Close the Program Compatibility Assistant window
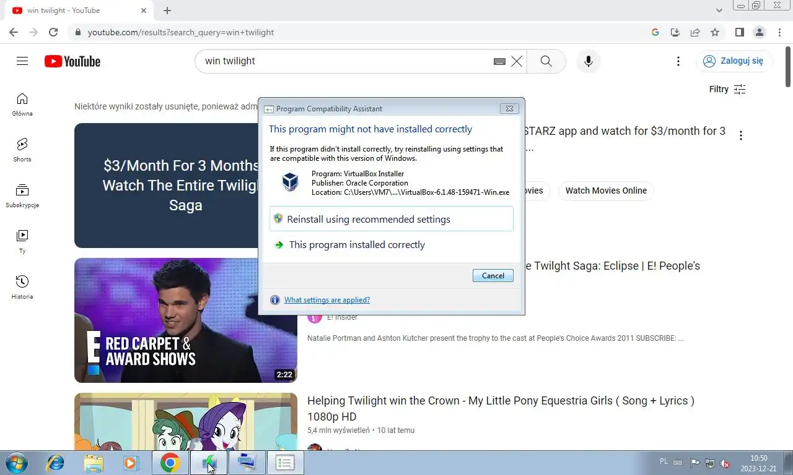 point(509,108)
